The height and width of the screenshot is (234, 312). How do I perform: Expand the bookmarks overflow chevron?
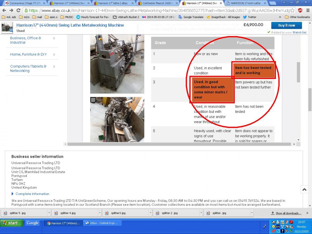(x=280, y=17)
